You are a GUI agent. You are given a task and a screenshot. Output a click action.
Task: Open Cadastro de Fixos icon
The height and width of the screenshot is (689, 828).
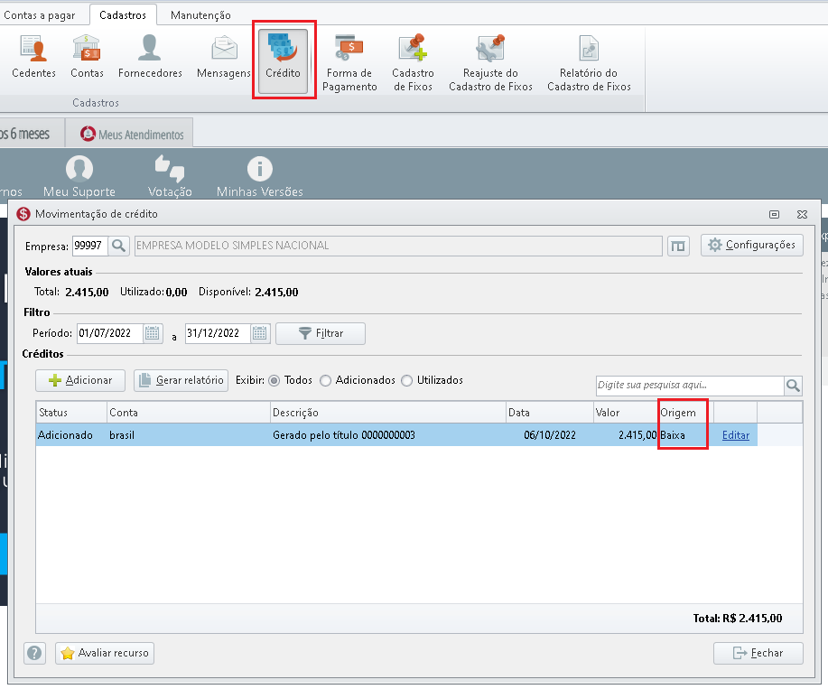tap(413, 63)
